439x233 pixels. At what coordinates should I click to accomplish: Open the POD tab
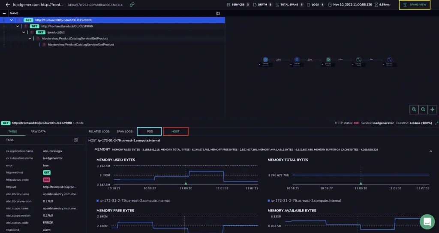(x=150, y=131)
